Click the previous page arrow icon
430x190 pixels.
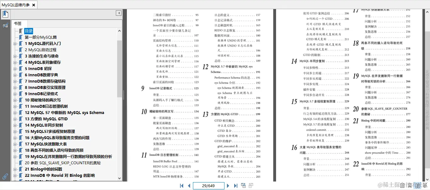tap(189, 186)
